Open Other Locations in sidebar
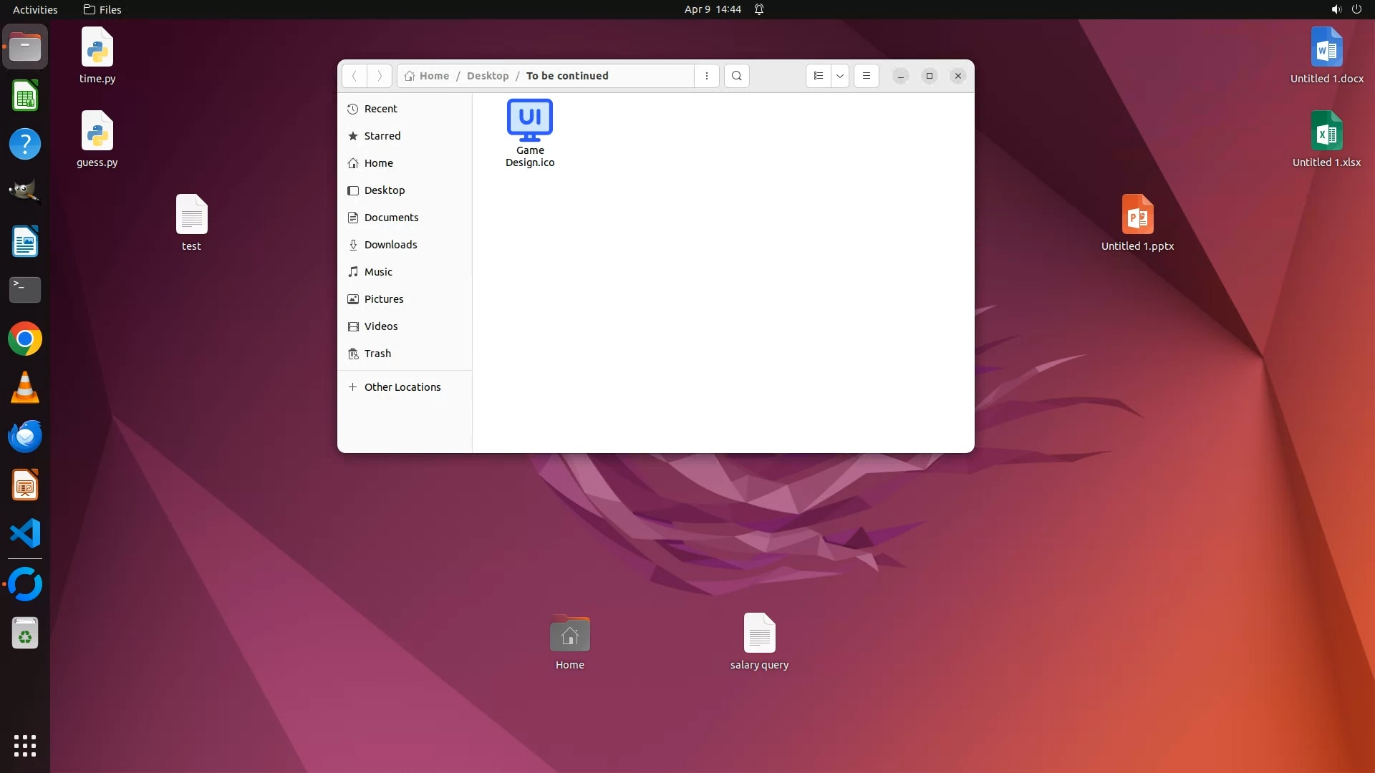This screenshot has height=773, width=1375. tap(402, 387)
